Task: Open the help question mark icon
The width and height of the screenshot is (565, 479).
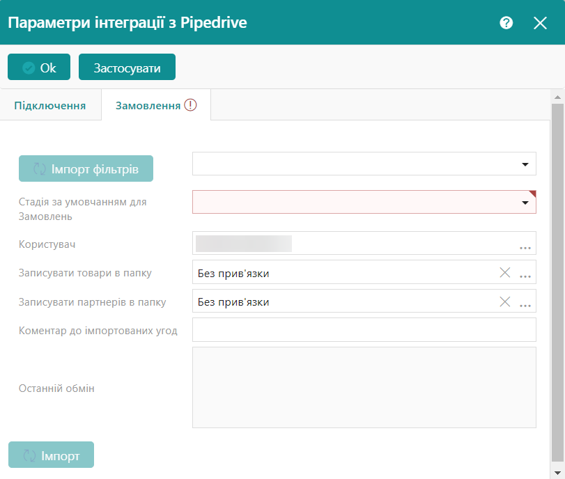Action: click(x=506, y=23)
